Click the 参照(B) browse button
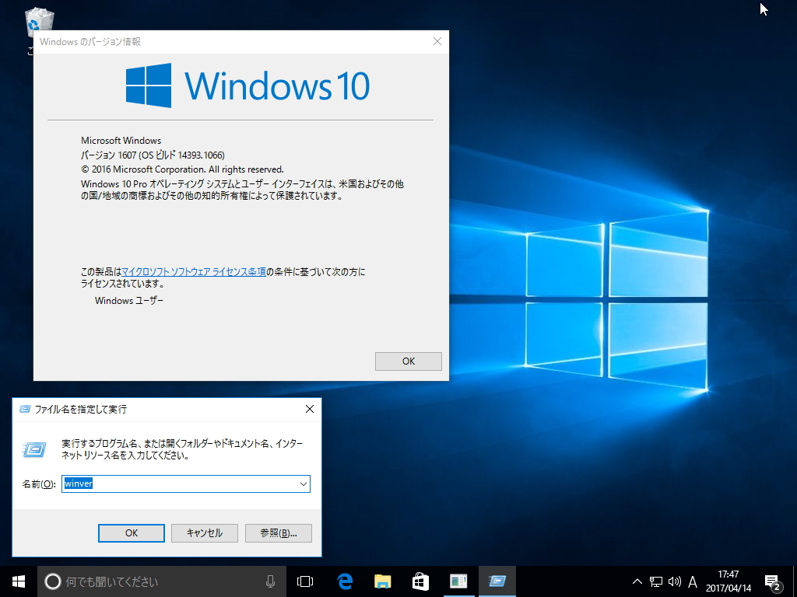Screen dimensions: 797x597 coord(278,532)
